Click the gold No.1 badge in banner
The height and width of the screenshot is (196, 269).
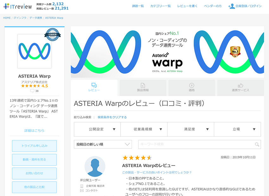pyautogui.click(x=235, y=52)
